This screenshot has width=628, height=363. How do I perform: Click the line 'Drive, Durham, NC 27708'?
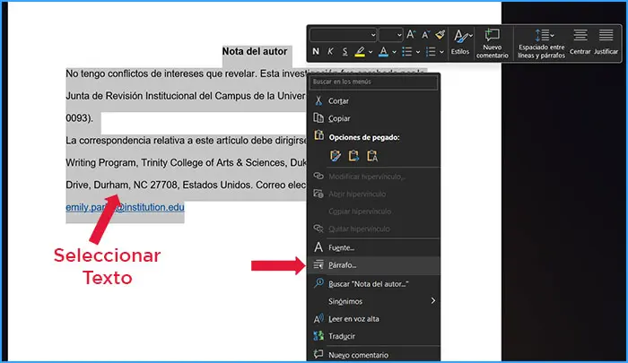click(x=186, y=185)
